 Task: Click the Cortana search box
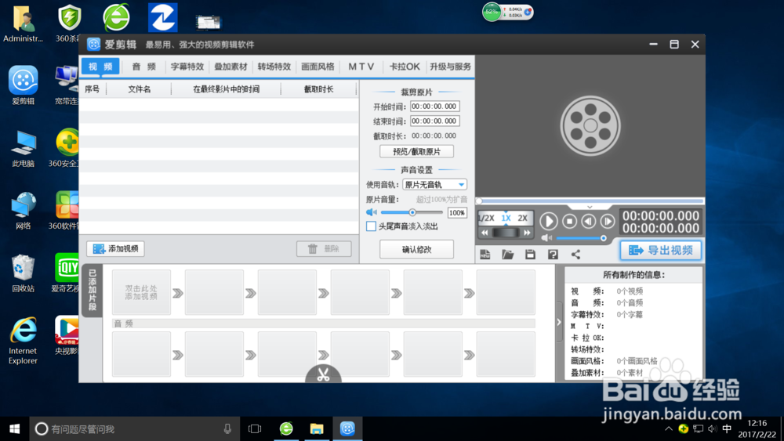point(133,429)
